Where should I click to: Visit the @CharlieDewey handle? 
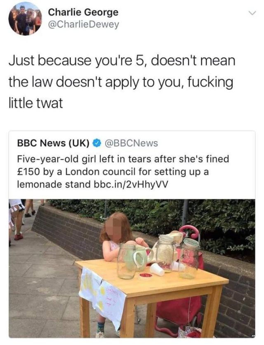pyautogui.click(x=83, y=24)
